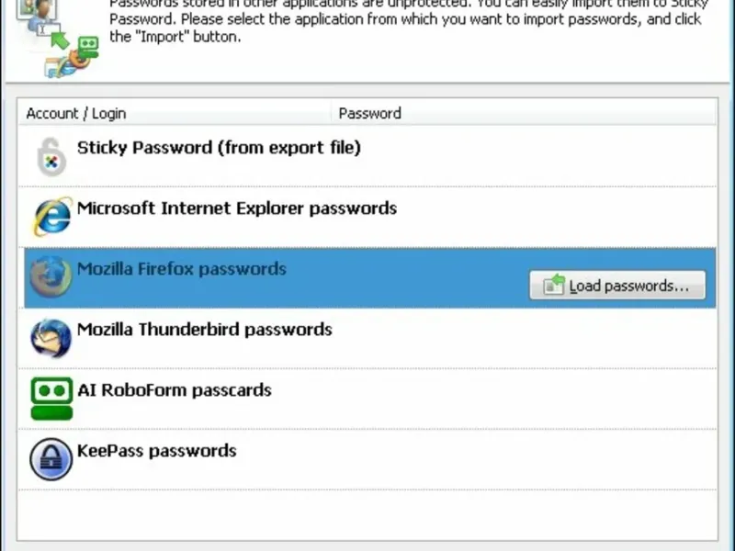Click the green AI RoboForm robot icon
This screenshot has width=735, height=551.
coord(51,399)
